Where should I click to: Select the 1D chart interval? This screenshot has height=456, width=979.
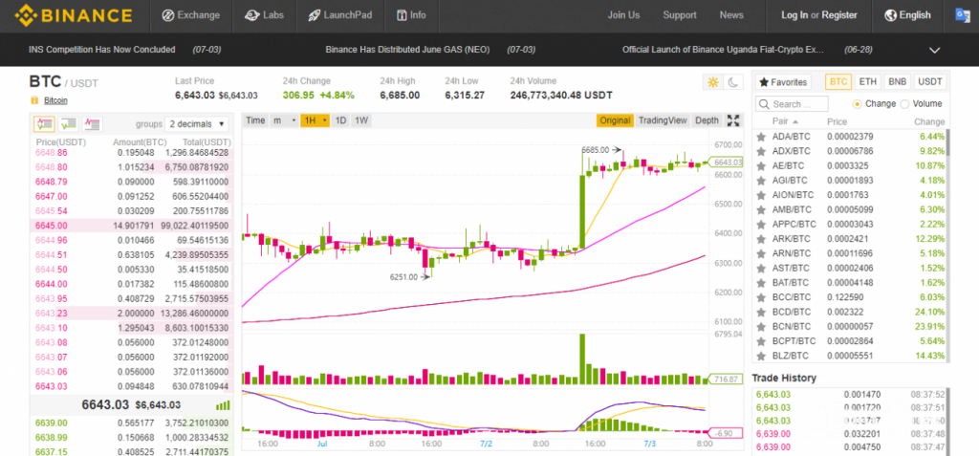click(x=341, y=120)
